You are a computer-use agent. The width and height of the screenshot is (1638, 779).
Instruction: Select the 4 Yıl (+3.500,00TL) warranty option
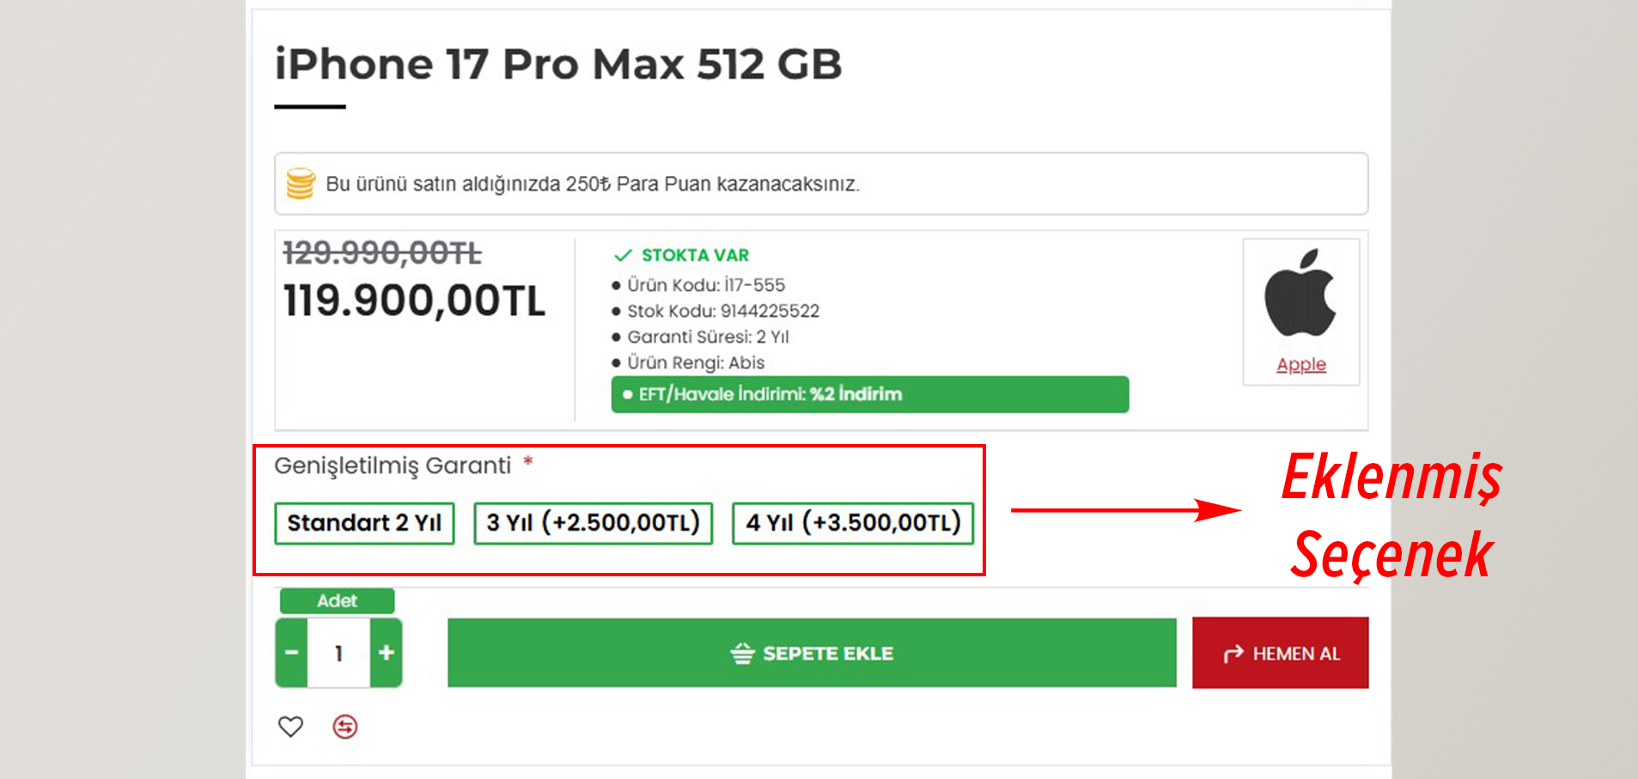852,522
